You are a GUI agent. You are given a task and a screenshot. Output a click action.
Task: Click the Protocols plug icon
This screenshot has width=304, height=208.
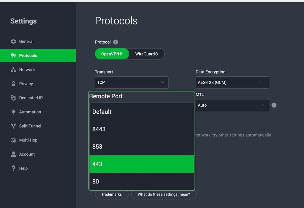(13, 56)
